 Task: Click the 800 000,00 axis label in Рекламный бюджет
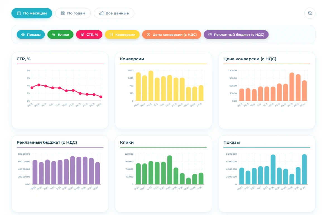[x=24, y=154]
